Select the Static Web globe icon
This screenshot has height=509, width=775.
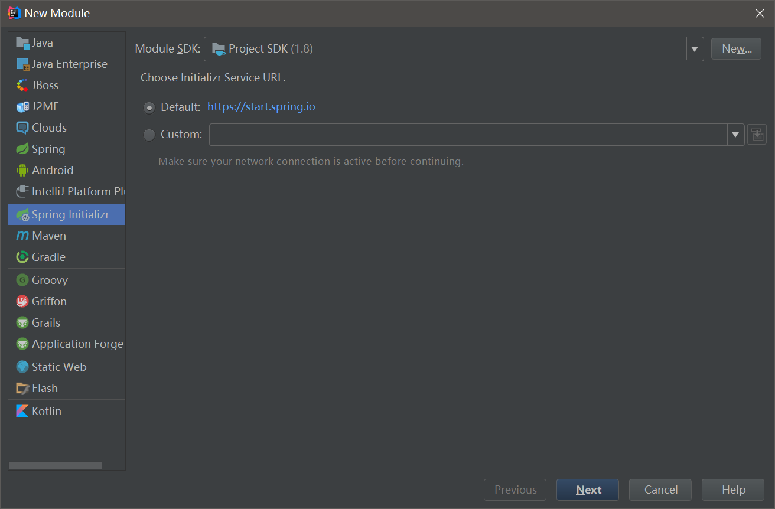pyautogui.click(x=22, y=367)
